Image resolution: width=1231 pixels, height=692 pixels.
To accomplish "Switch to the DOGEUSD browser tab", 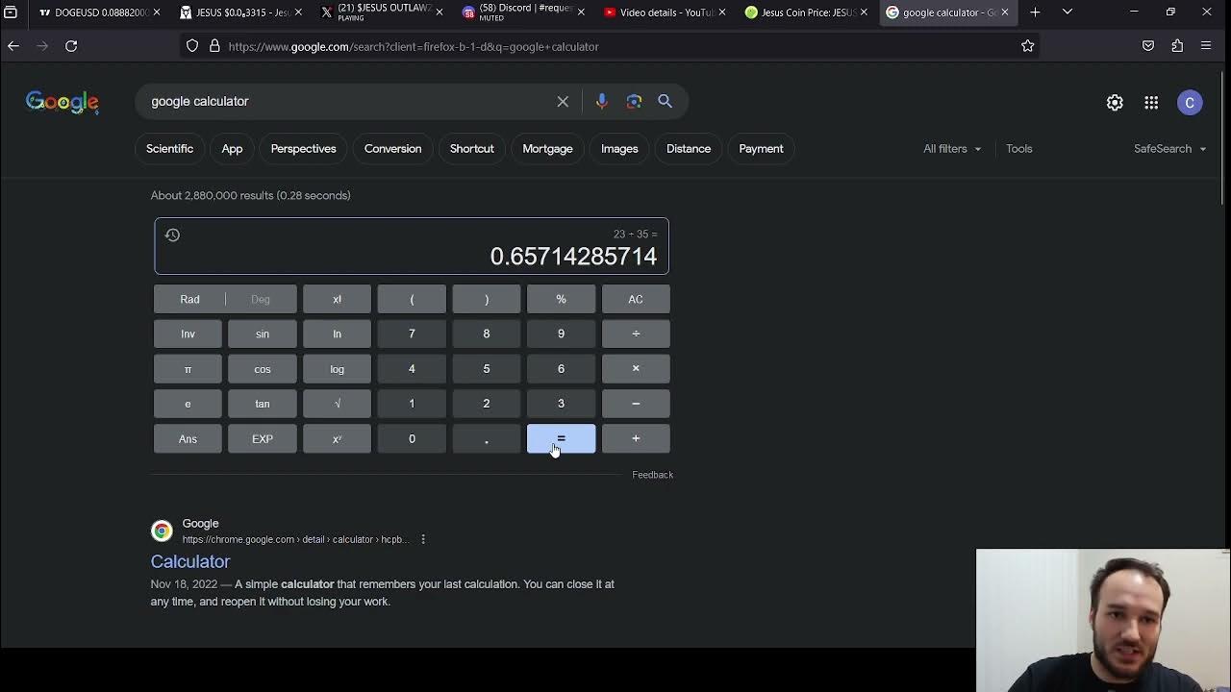I will pos(94,12).
